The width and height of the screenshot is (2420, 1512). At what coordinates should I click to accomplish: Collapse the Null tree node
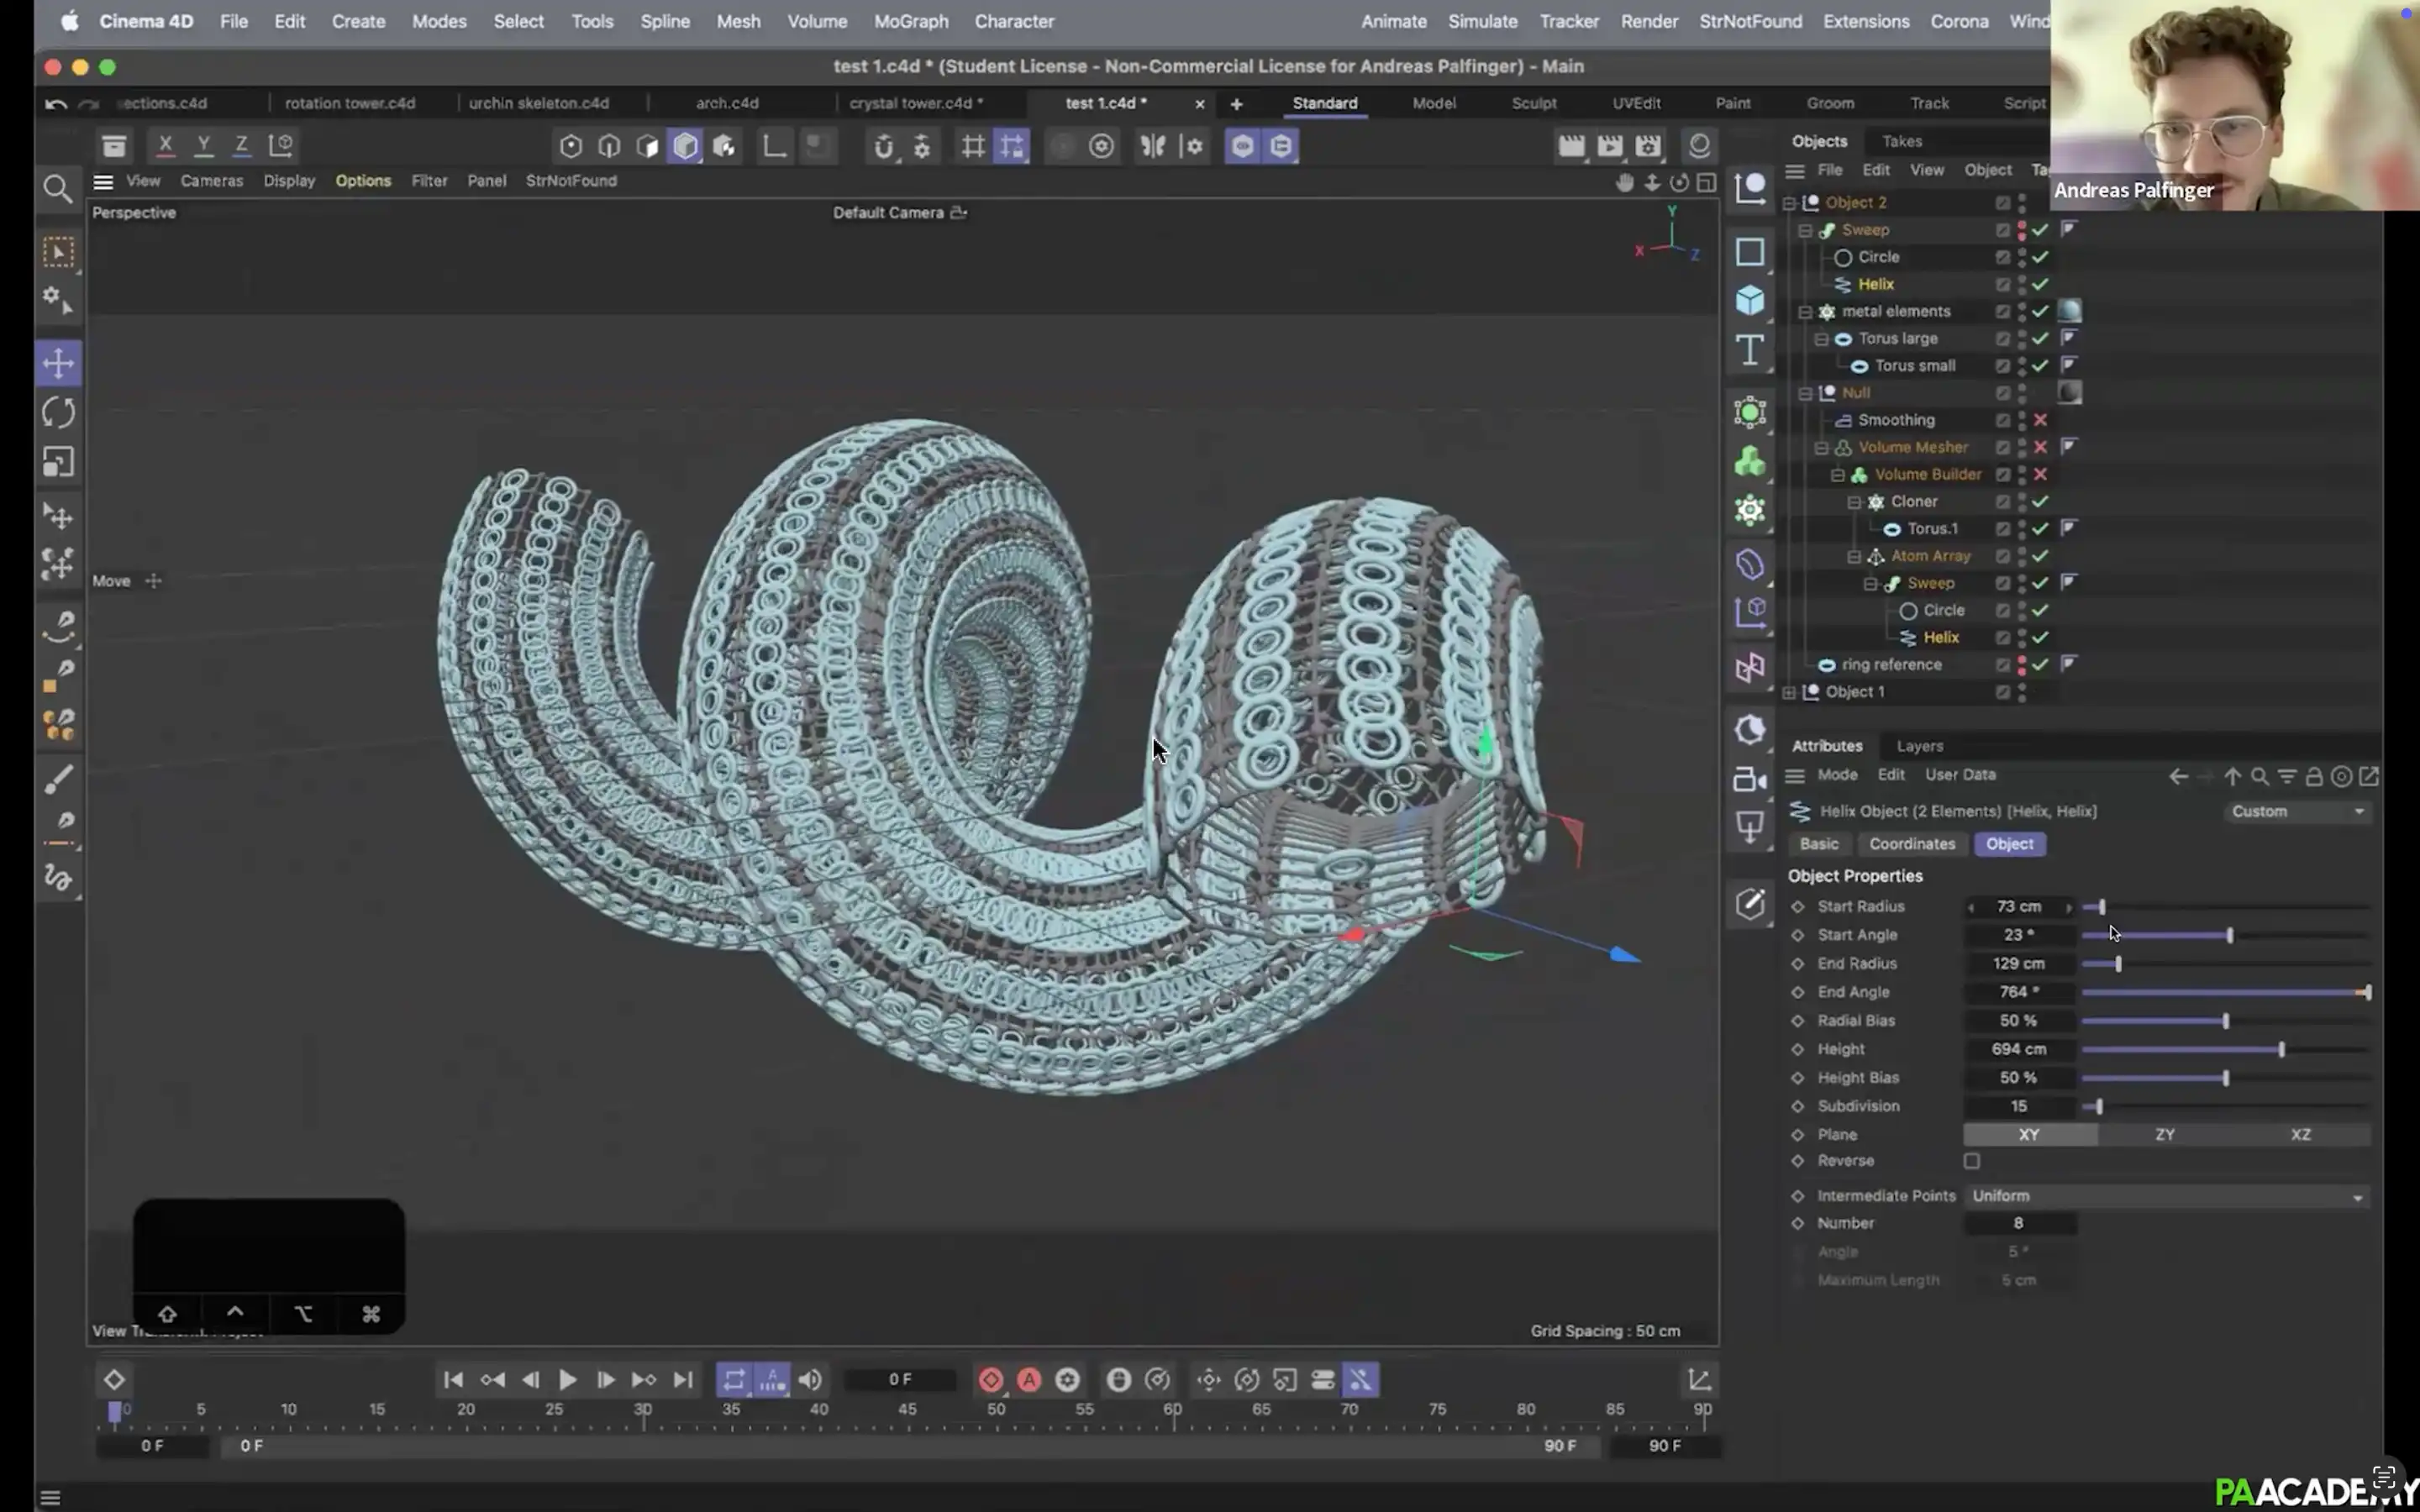(1806, 393)
